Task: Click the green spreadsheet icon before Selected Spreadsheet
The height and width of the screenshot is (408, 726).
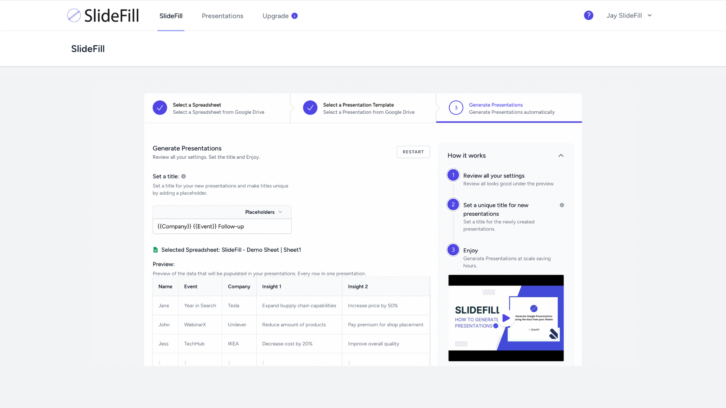Action: point(155,250)
